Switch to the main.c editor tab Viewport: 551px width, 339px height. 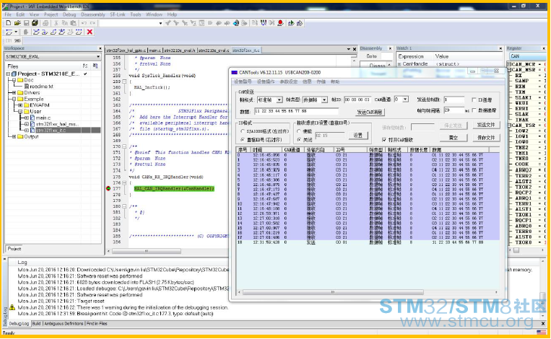155,50
